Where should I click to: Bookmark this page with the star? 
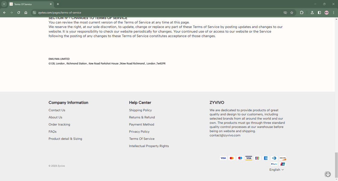pyautogui.click(x=292, y=13)
